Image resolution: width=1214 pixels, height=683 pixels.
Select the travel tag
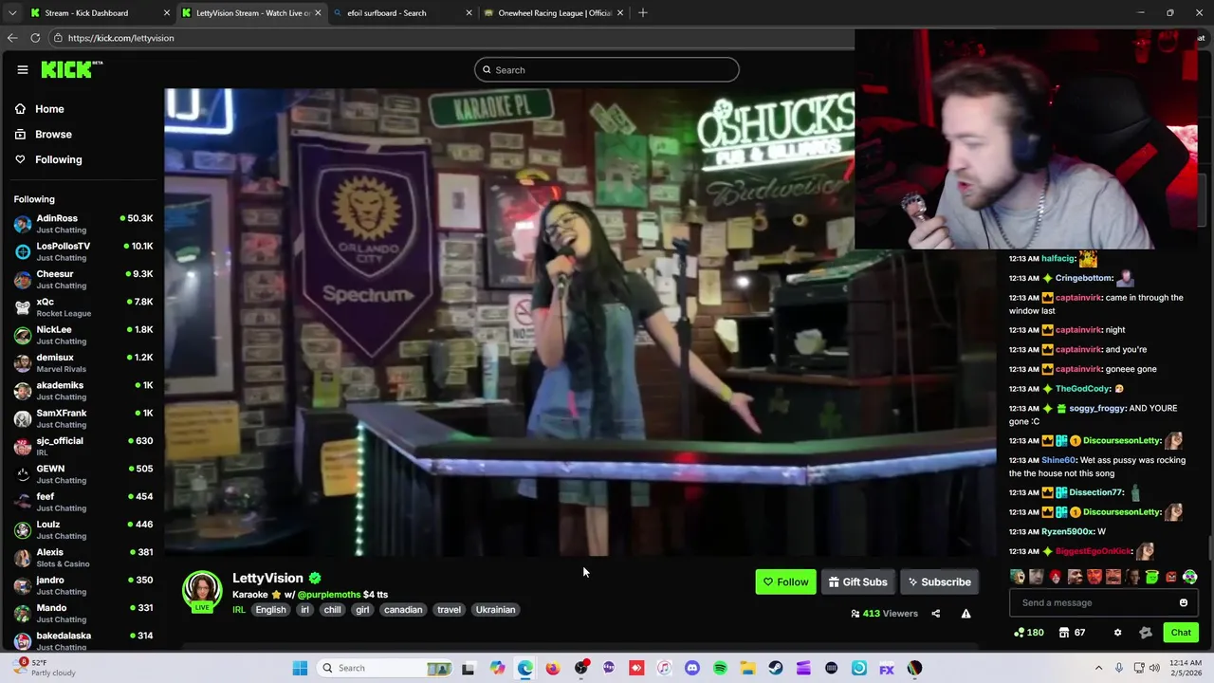click(449, 610)
